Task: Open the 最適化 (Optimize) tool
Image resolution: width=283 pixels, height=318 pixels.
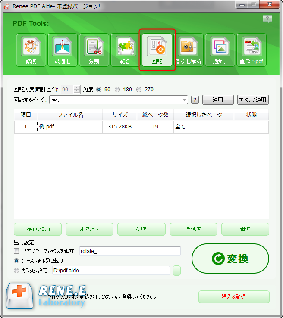Action: 63,50
